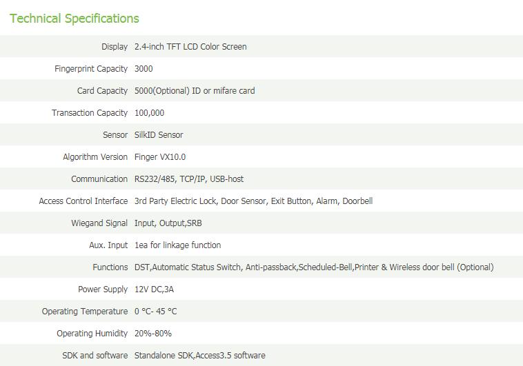The width and height of the screenshot is (523, 366).
Task: Click the Algorithm Version label
Action: click(95, 156)
